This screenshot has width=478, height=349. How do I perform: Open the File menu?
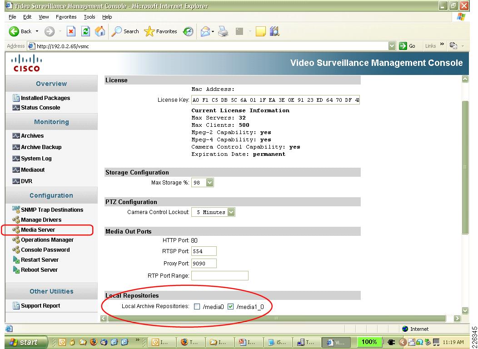[x=13, y=17]
